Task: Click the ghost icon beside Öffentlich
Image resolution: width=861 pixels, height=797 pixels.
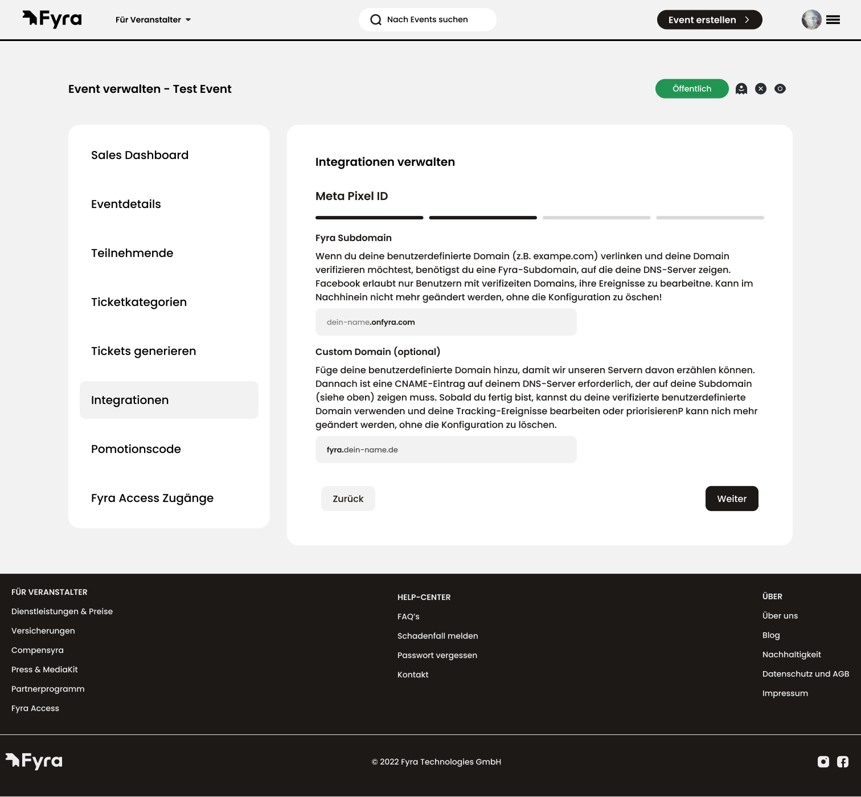Action: click(741, 89)
